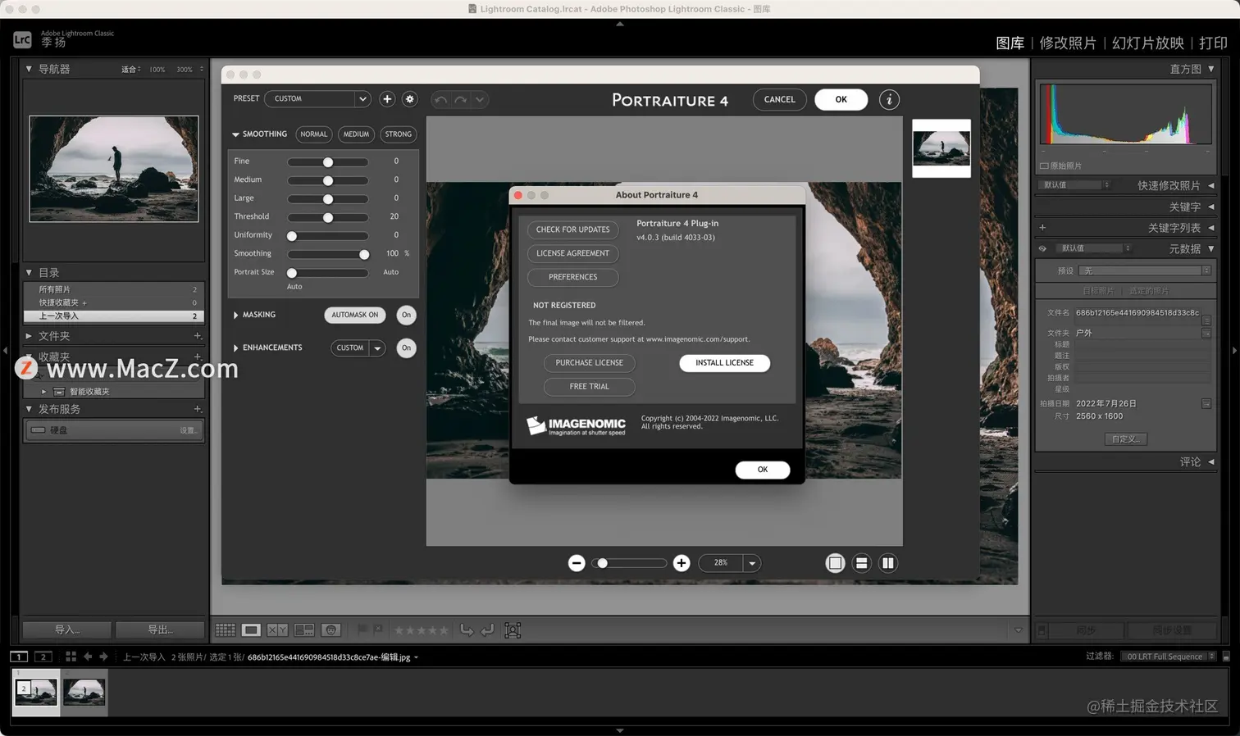Switch to Grid view in Lightroom toolbar
The height and width of the screenshot is (736, 1240).
(225, 630)
